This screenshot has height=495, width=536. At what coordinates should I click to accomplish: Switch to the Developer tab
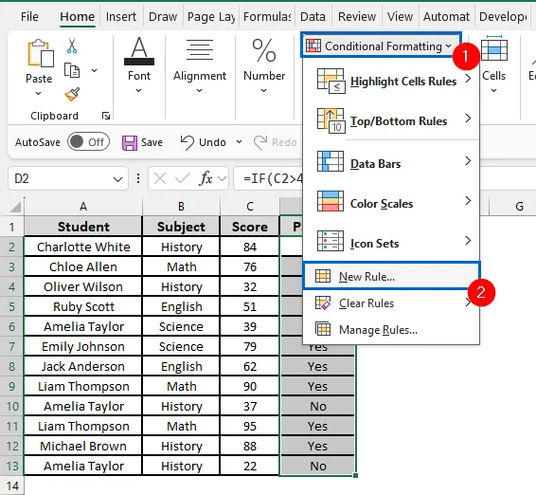point(503,16)
